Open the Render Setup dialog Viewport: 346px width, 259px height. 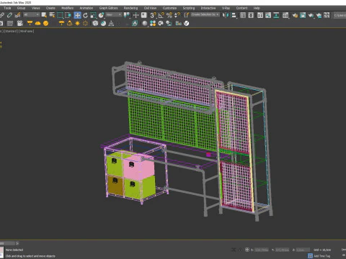pyautogui.click(x=295, y=15)
